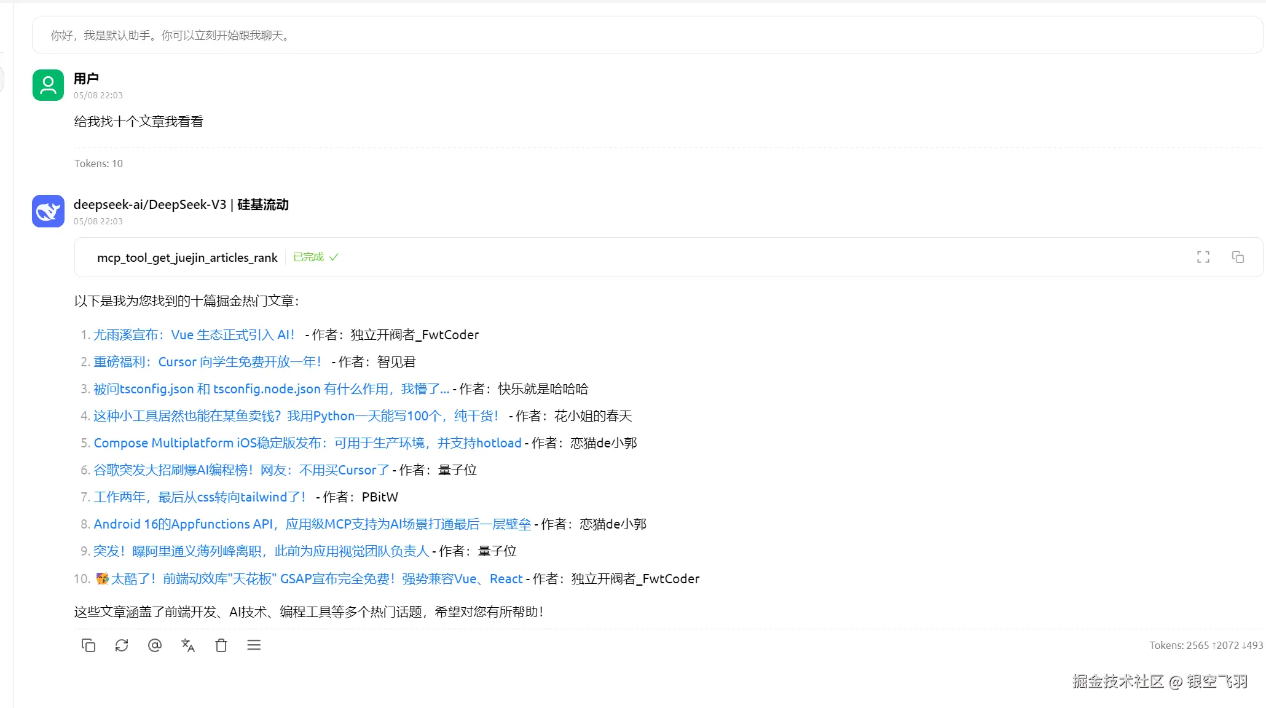The height and width of the screenshot is (708, 1266).
Task: Delete the assistant's message
Action: [221, 645]
